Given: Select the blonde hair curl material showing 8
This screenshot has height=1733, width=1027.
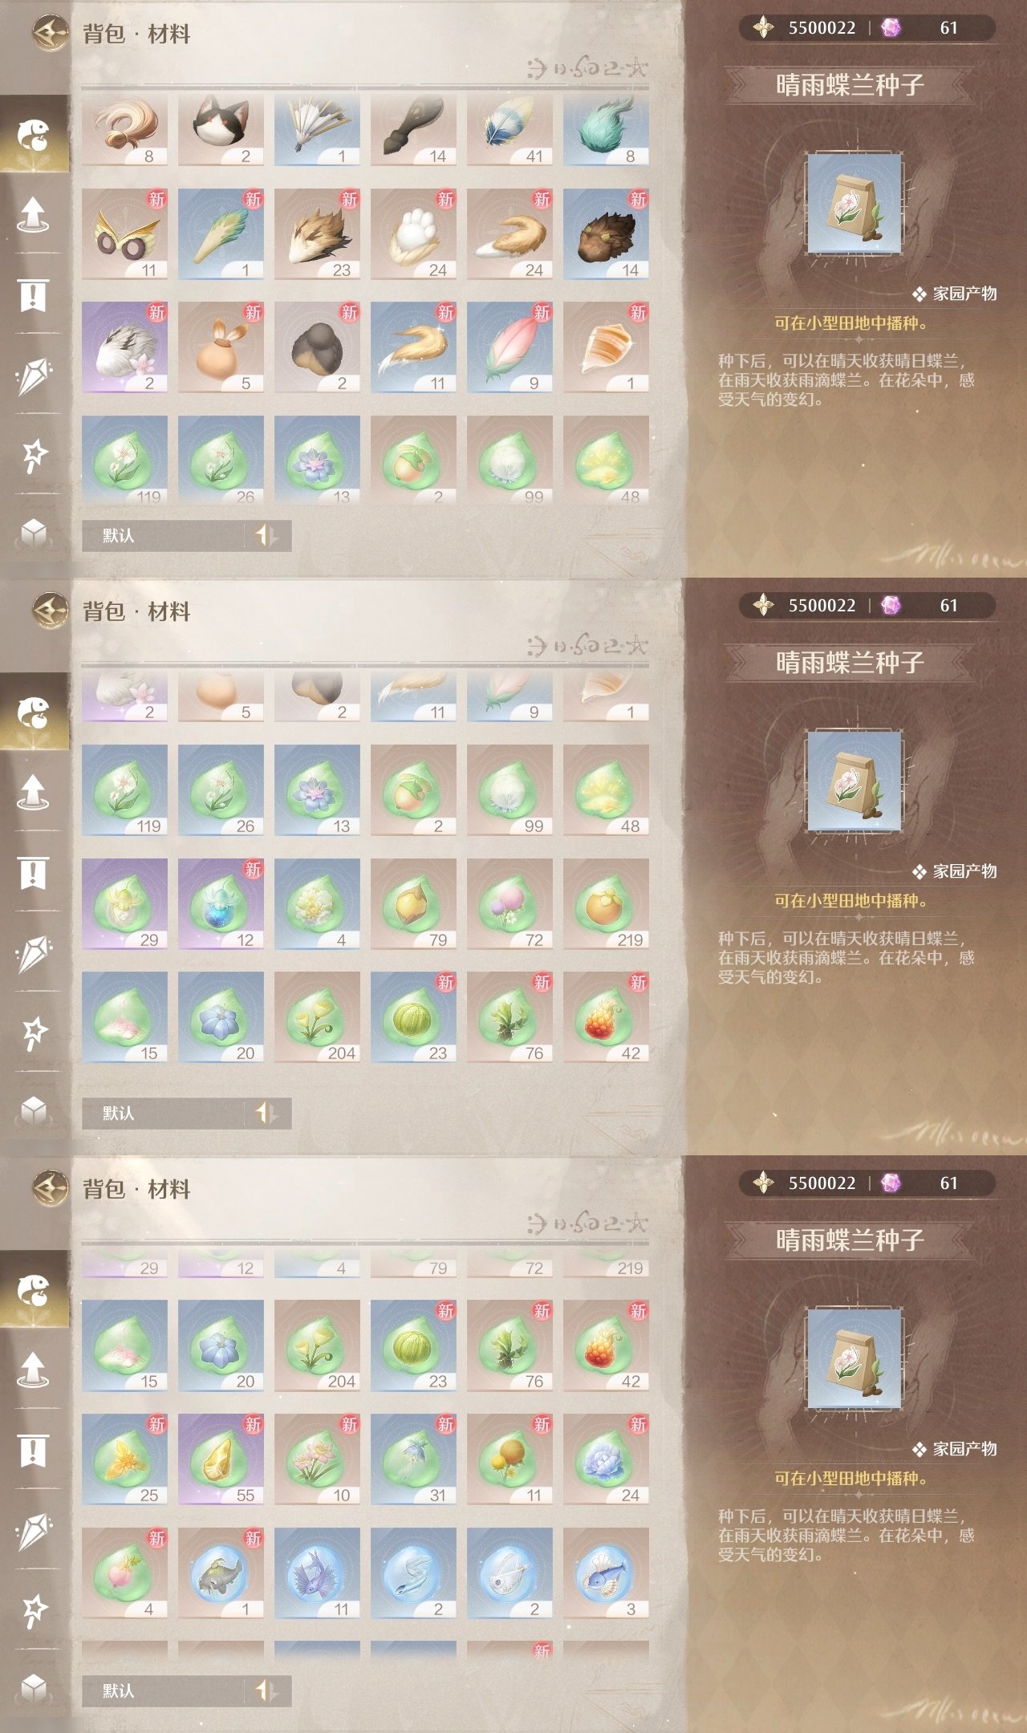Looking at the screenshot, I should pyautogui.click(x=124, y=128).
